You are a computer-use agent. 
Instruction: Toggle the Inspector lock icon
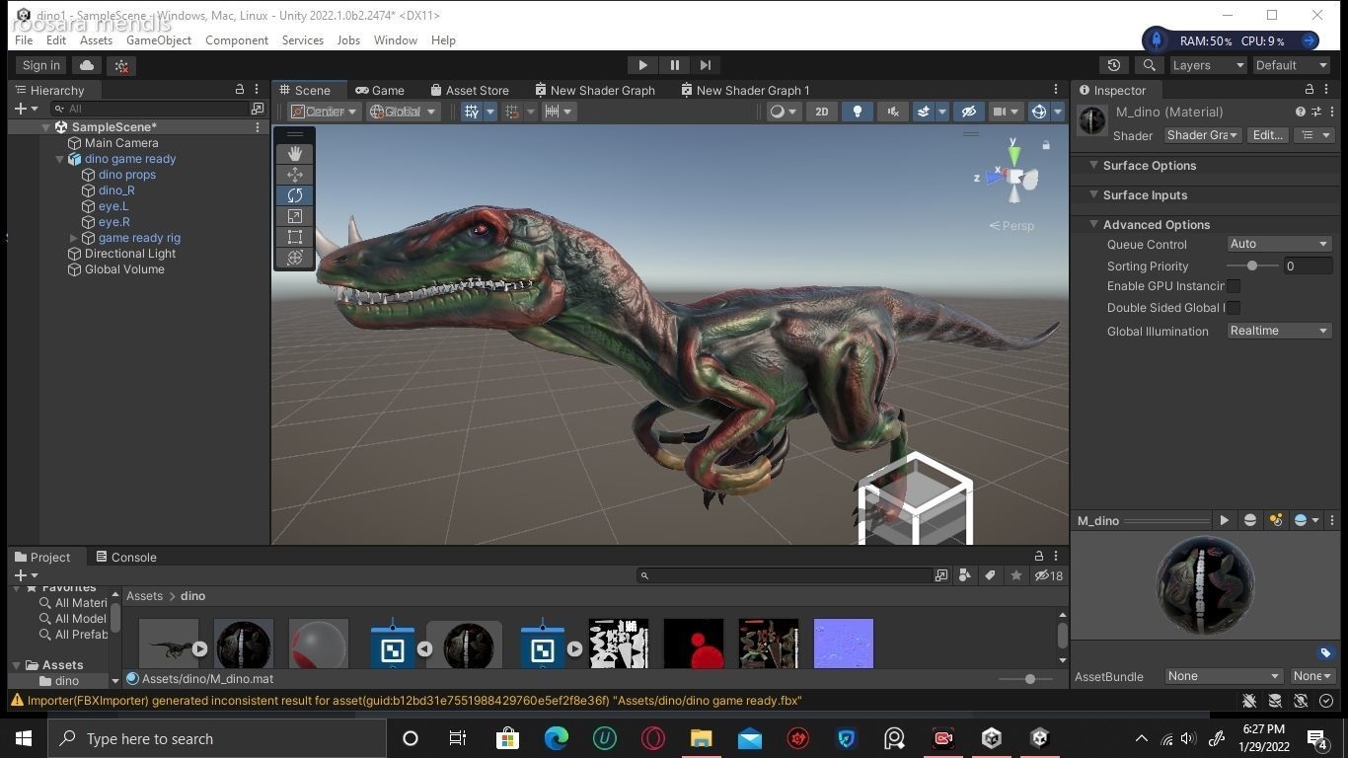1310,90
